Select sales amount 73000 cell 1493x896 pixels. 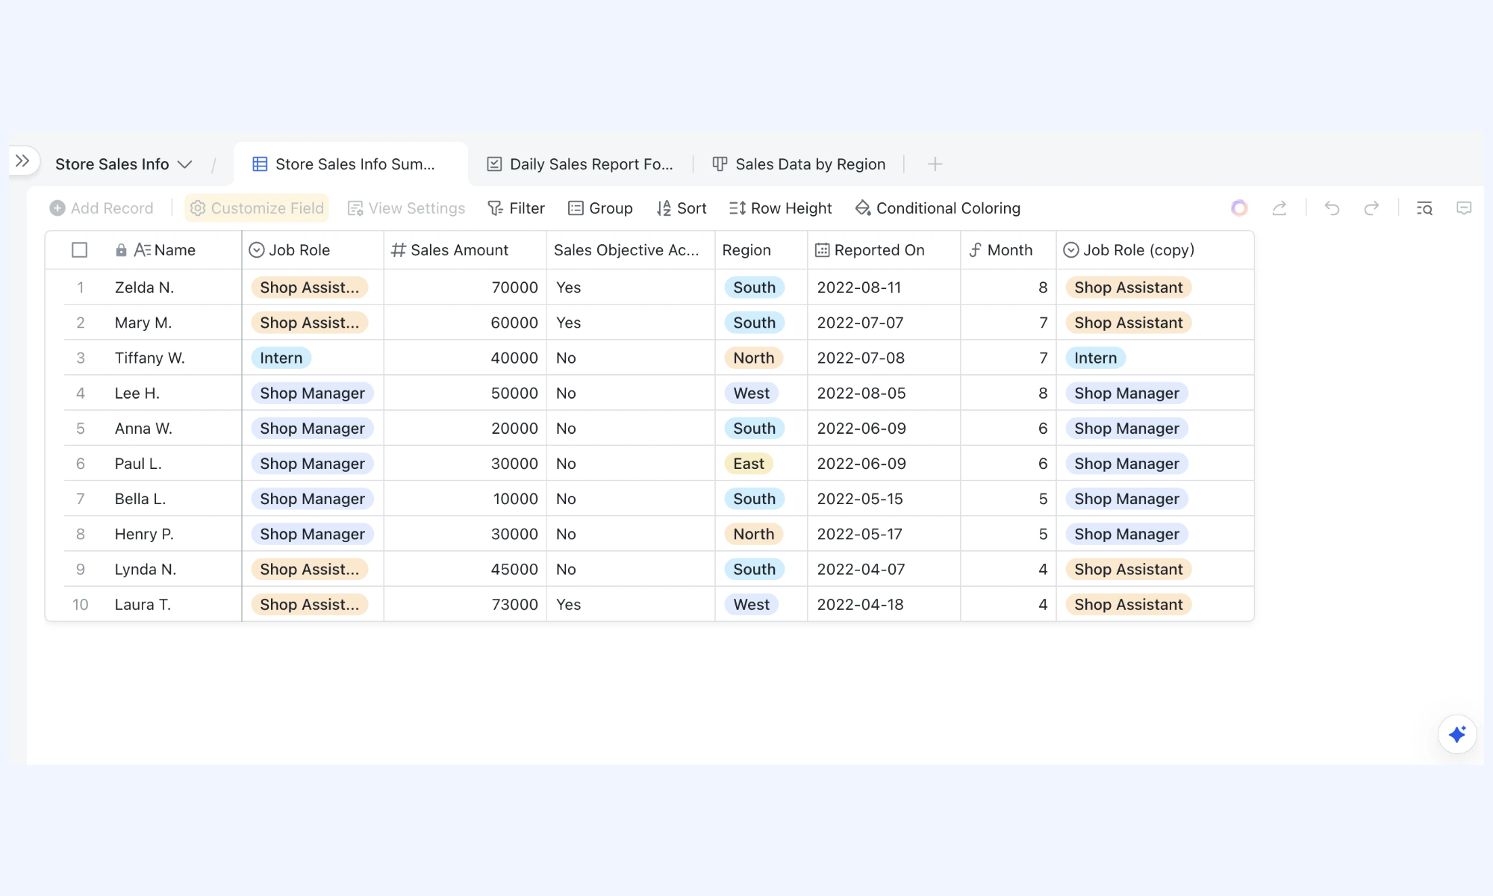[465, 605]
